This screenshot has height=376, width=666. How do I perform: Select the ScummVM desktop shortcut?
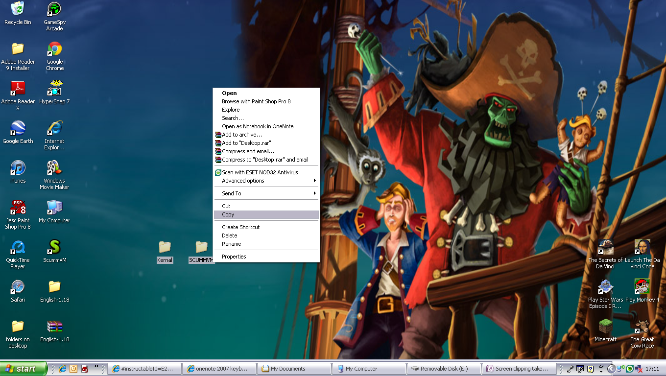tap(54, 251)
